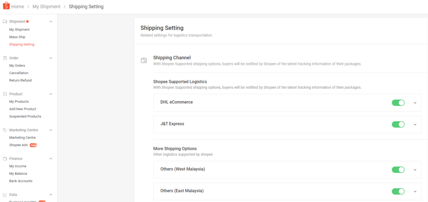Viewport: 428px width, 202px height.
Task: Open My Shipment in the sidebar
Action: [x=19, y=30]
